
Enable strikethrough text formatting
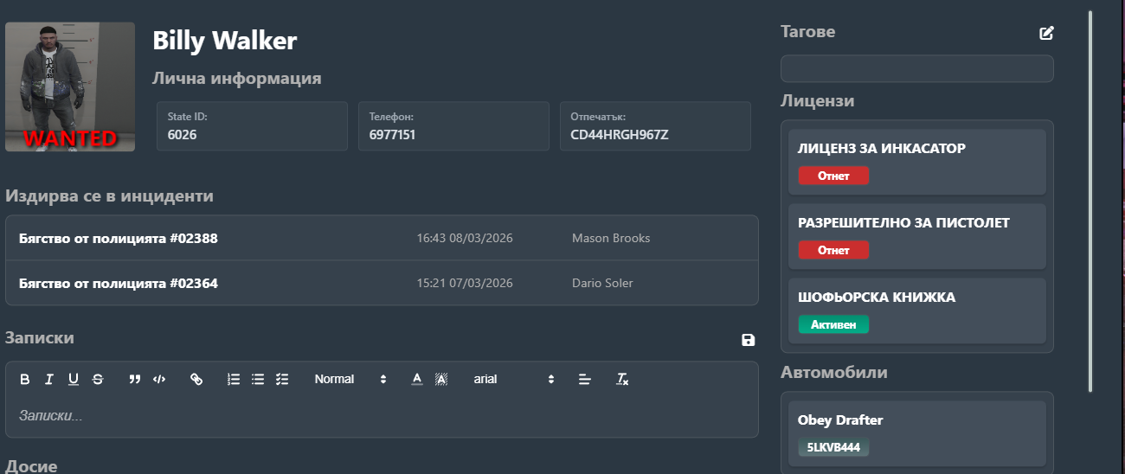(x=98, y=379)
